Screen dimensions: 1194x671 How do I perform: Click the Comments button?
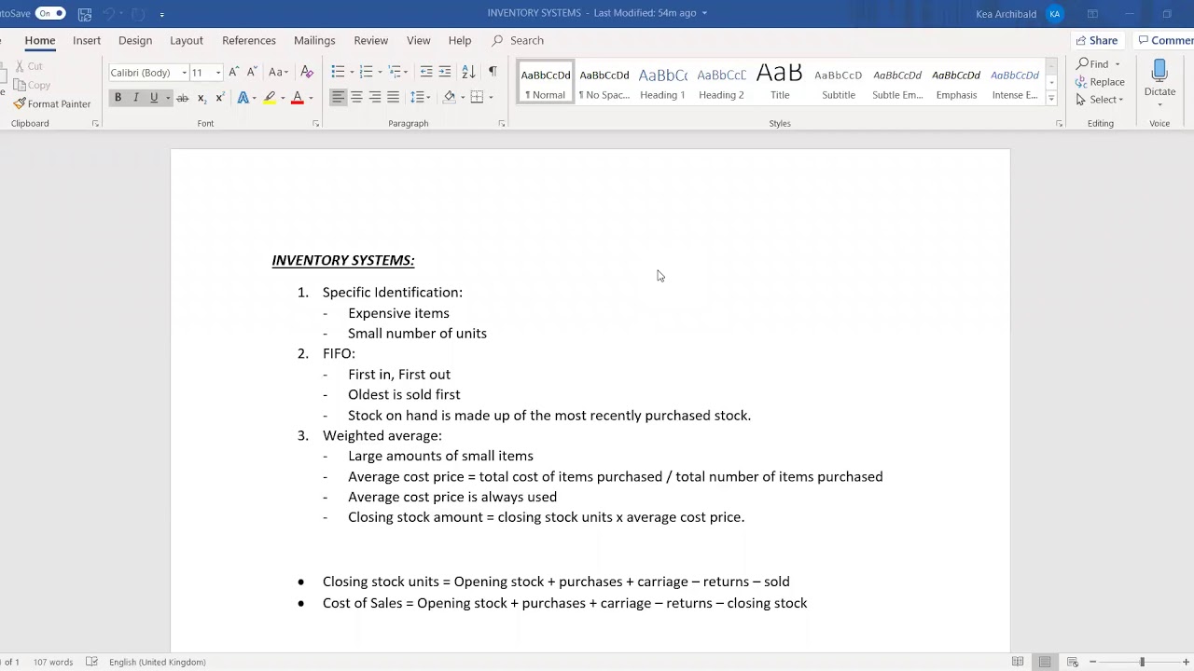[x=1164, y=40]
